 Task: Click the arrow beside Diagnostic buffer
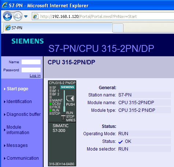[x=5, y=114]
